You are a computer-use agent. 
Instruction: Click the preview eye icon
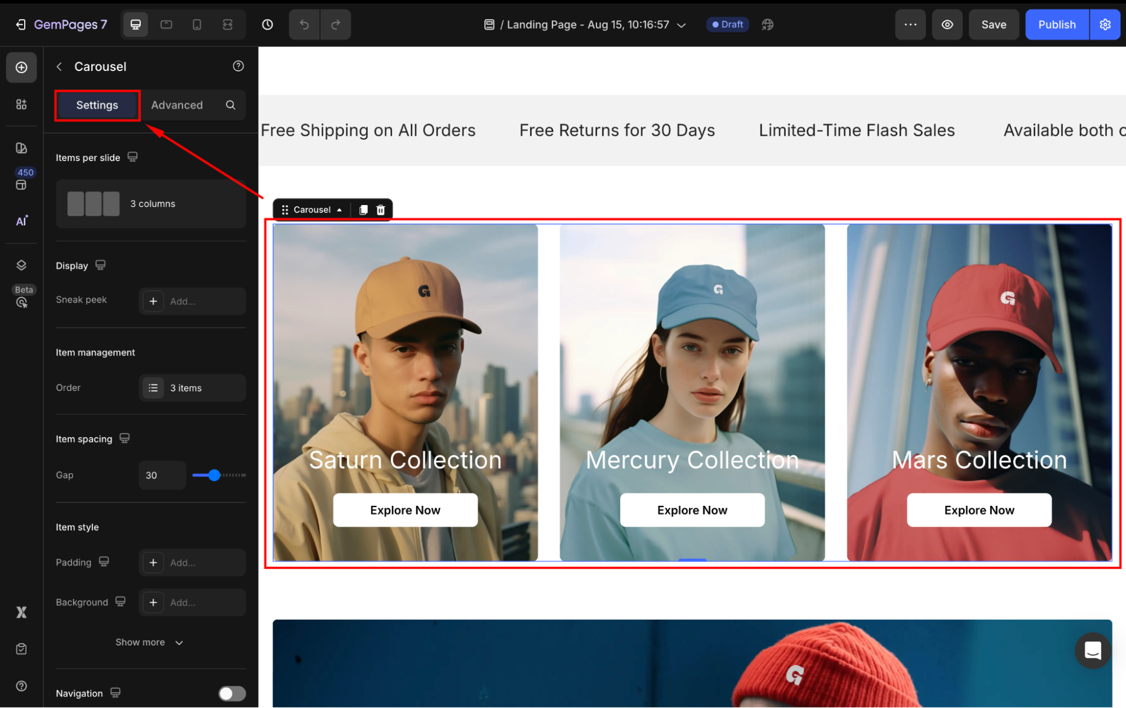[947, 25]
